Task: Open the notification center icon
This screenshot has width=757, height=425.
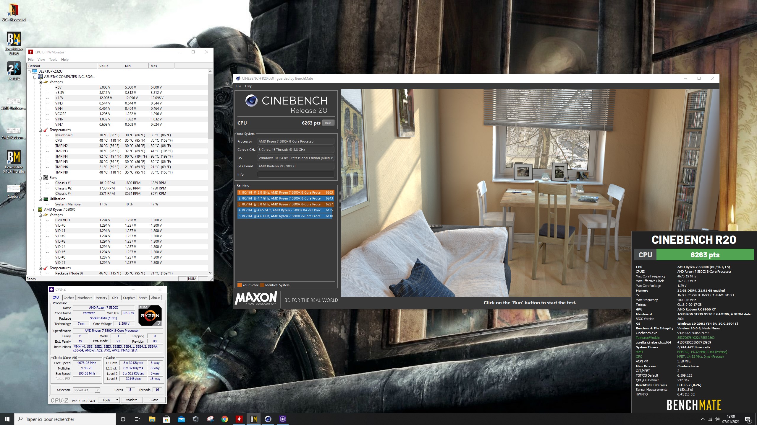Action: (x=747, y=419)
